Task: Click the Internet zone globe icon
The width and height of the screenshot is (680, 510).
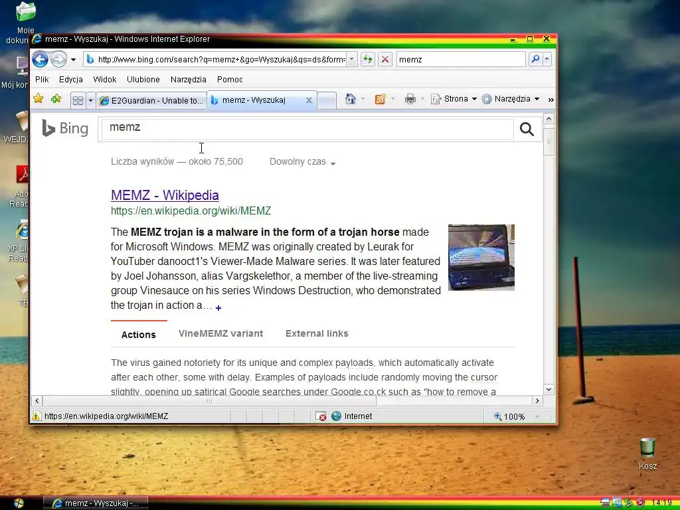Action: [336, 416]
